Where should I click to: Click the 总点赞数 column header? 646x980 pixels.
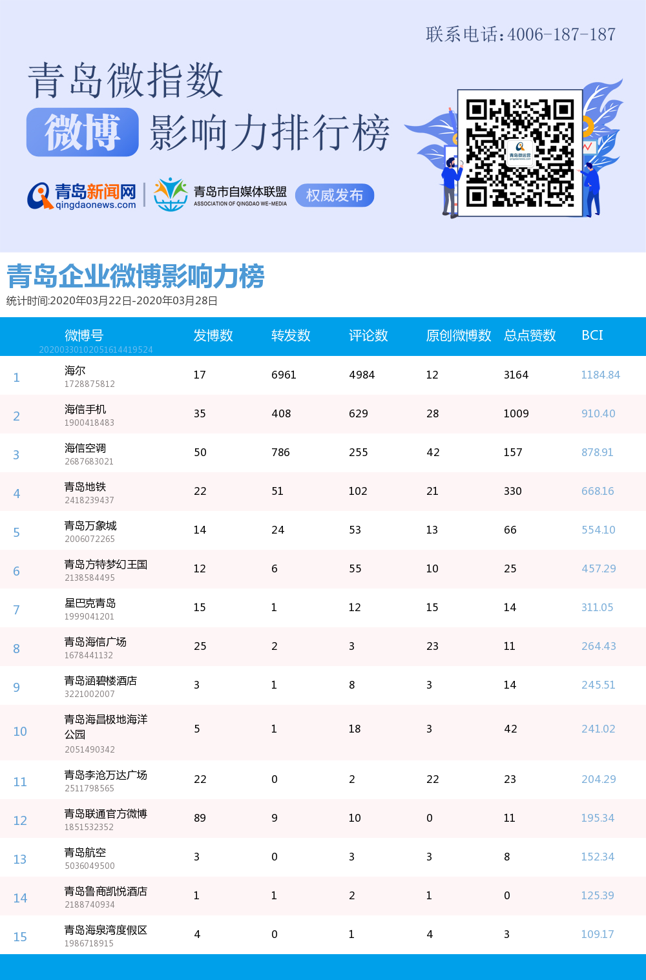click(x=530, y=336)
